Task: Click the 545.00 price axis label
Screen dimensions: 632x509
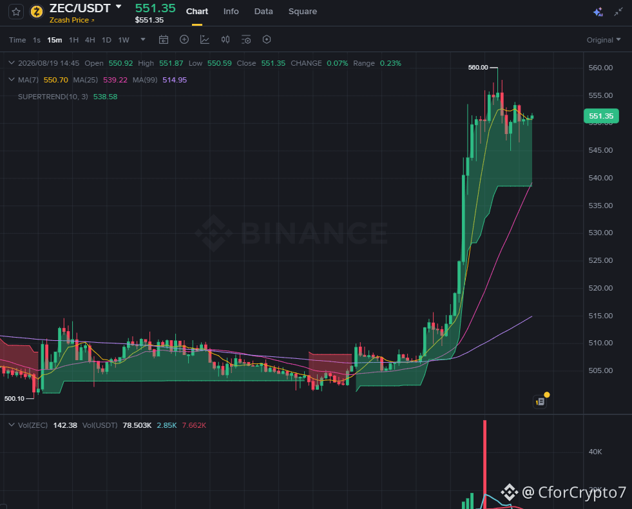Action: point(600,150)
